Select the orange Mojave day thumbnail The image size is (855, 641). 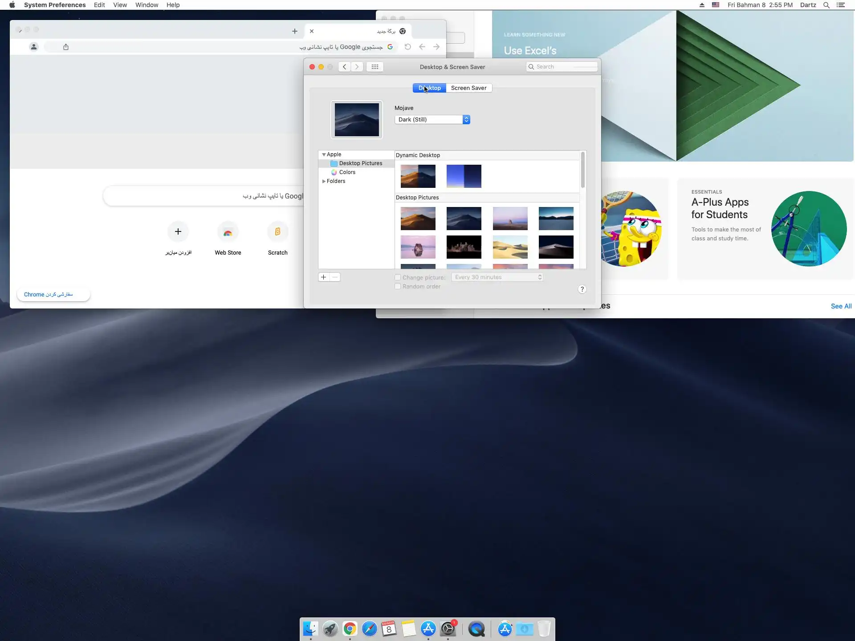(418, 218)
